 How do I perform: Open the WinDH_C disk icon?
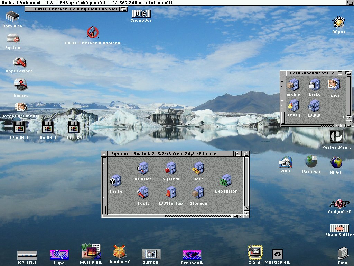pyautogui.click(x=19, y=127)
